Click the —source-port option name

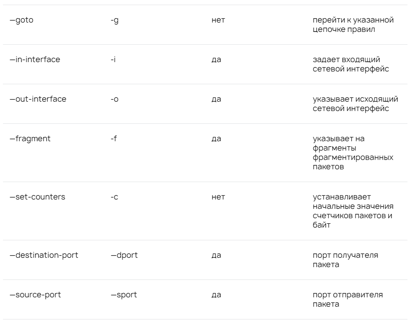pyautogui.click(x=35, y=295)
